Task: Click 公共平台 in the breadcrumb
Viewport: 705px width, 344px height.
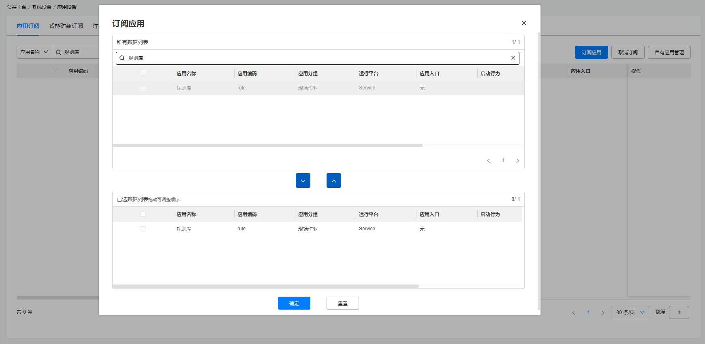Action: [17, 7]
